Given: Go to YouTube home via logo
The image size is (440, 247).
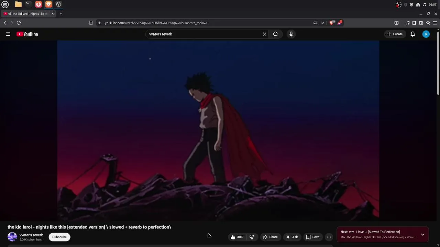Looking at the screenshot, I should [27, 34].
